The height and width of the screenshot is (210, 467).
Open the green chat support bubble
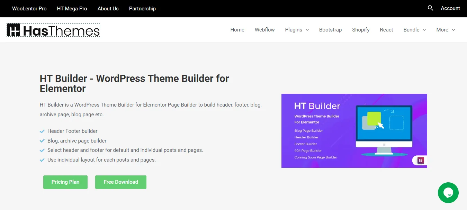tap(448, 193)
